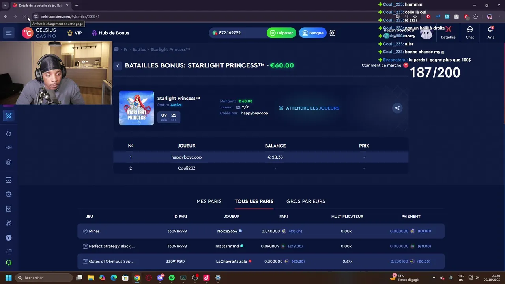Click the home icon in breadcrumb

pyautogui.click(x=116, y=49)
